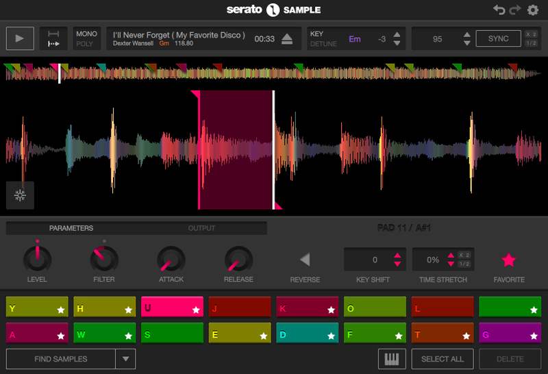Click the redo arrow icon
The image size is (548, 374).
[x=515, y=10]
